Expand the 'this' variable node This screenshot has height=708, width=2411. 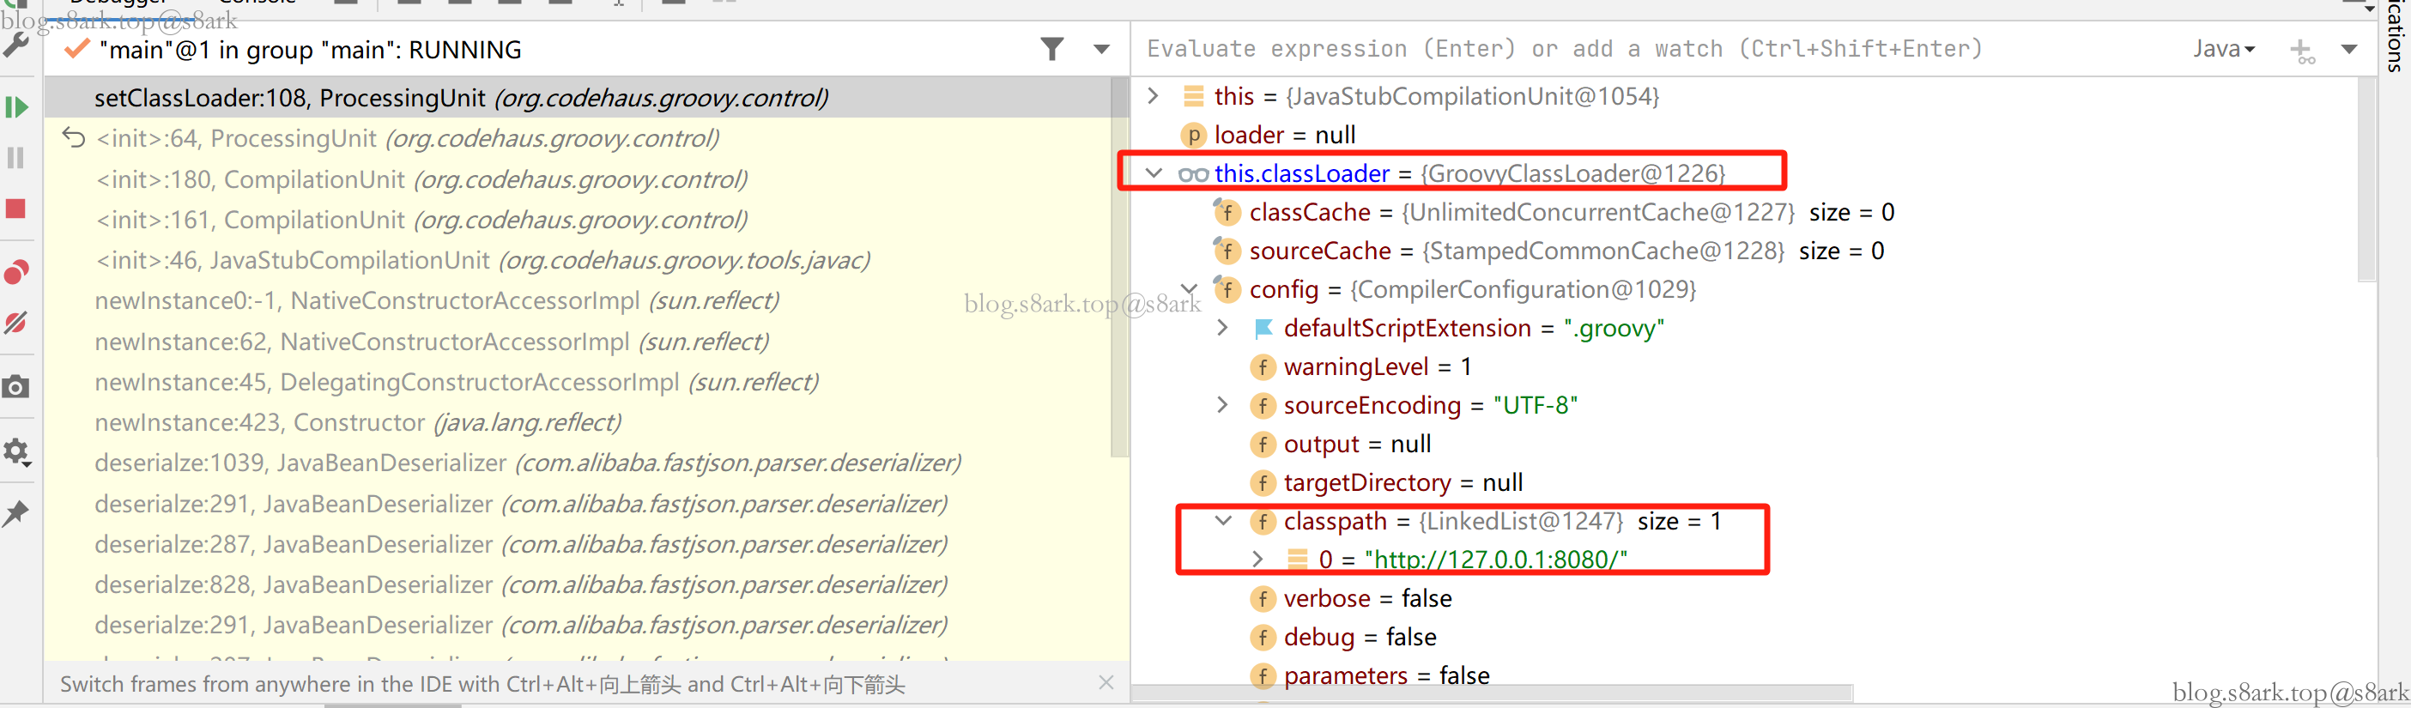[1153, 95]
